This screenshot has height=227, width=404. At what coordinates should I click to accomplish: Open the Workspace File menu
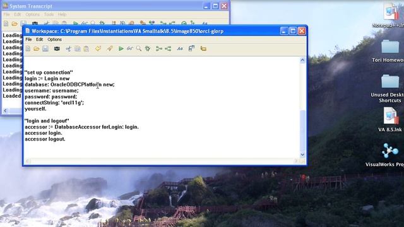[28, 39]
